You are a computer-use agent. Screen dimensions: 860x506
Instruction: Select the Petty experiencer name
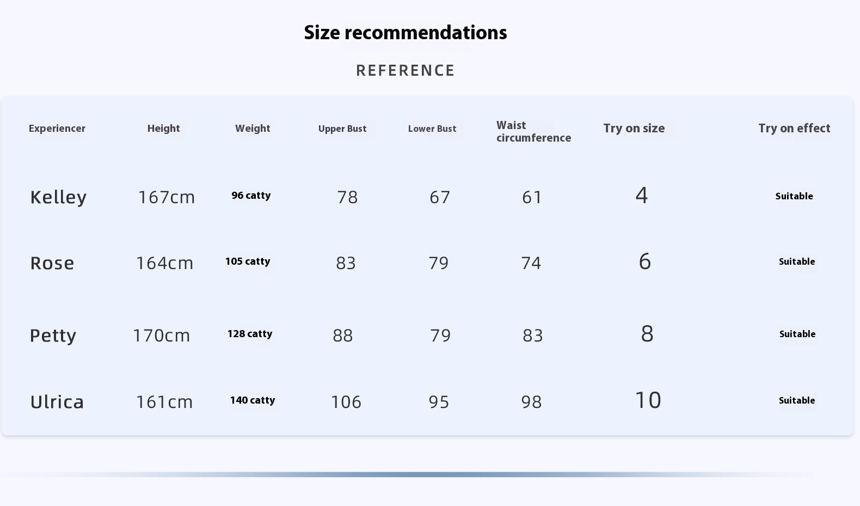(53, 336)
